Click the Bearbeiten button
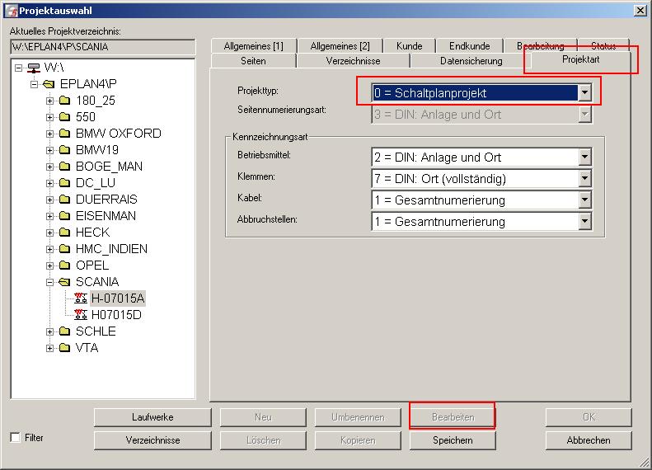Viewport: 652px width, 470px height. point(453,416)
